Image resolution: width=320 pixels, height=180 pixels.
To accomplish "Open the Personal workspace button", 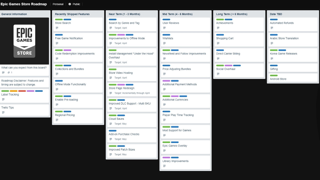I will 58,4.
